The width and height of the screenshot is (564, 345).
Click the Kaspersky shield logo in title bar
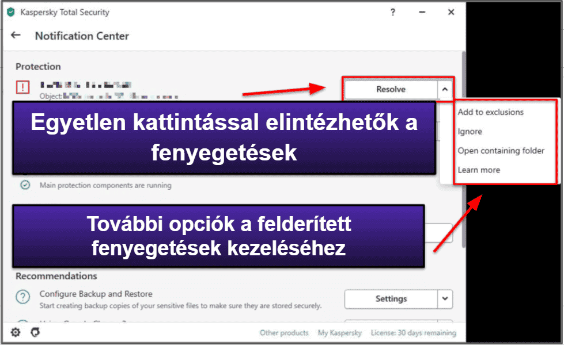11,12
